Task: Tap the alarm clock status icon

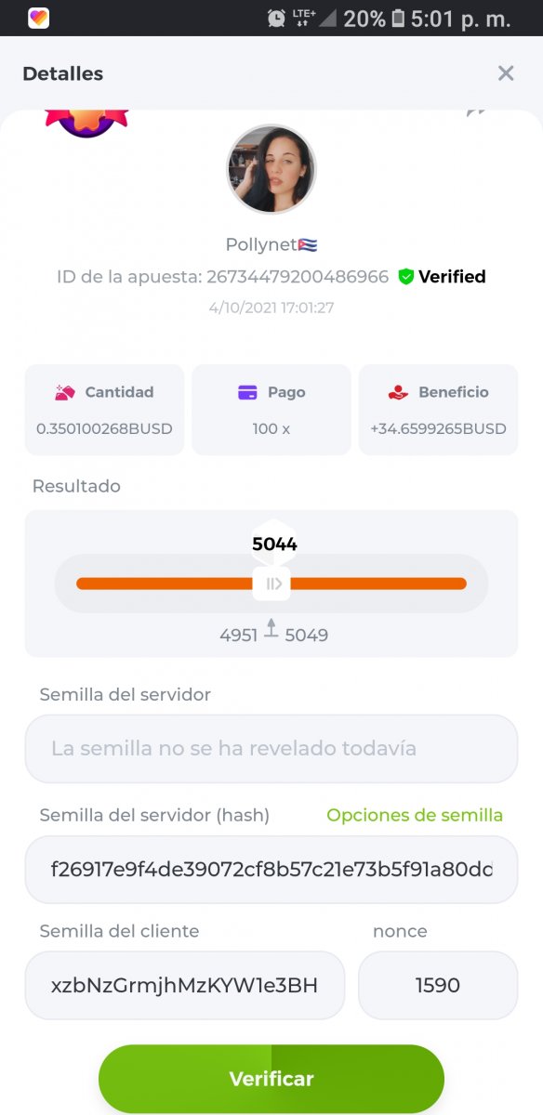Action: tap(276, 18)
